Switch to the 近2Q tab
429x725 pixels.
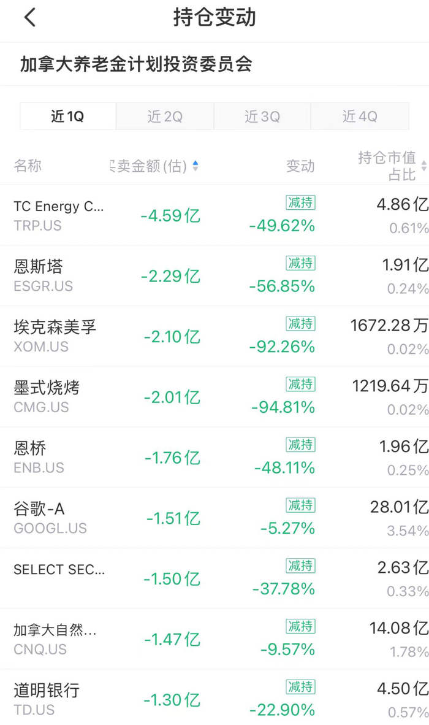tap(165, 117)
